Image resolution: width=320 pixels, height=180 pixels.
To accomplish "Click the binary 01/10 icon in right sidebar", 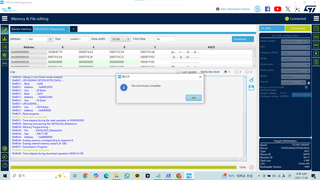I will (x=316, y=62).
